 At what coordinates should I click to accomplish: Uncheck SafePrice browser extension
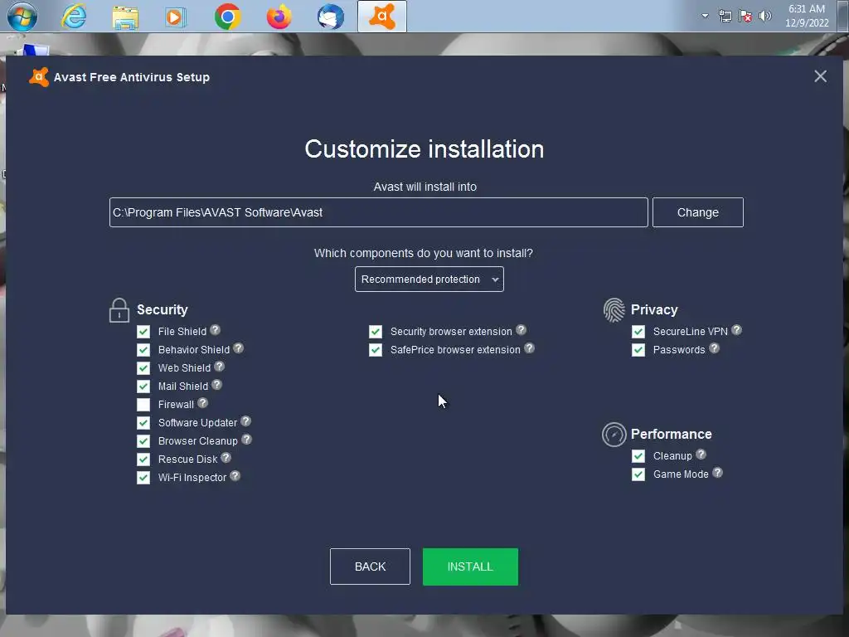(376, 350)
